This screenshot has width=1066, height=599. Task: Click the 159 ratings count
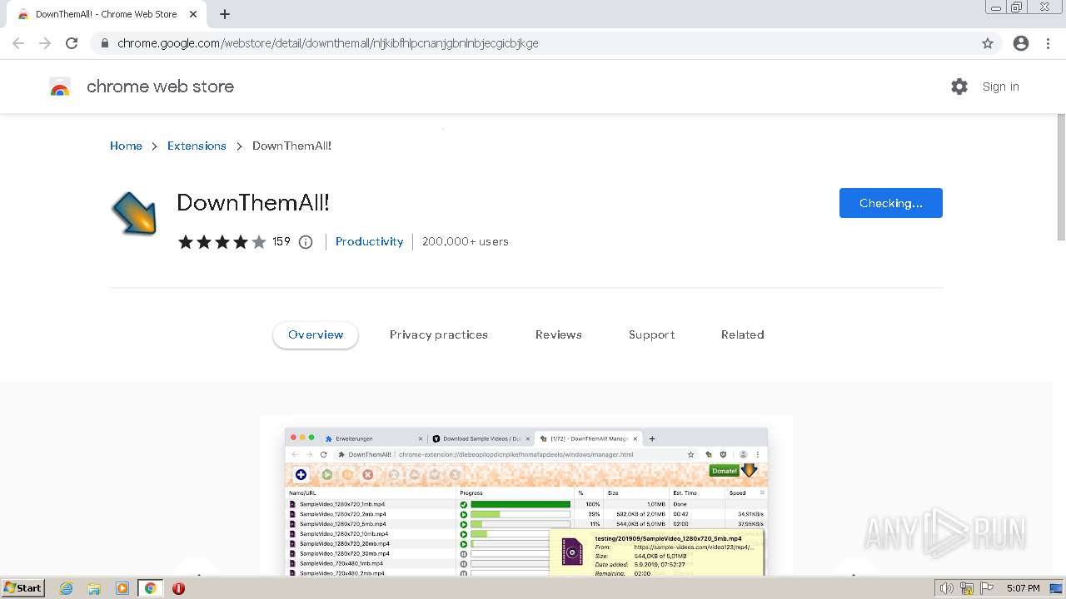coord(281,241)
